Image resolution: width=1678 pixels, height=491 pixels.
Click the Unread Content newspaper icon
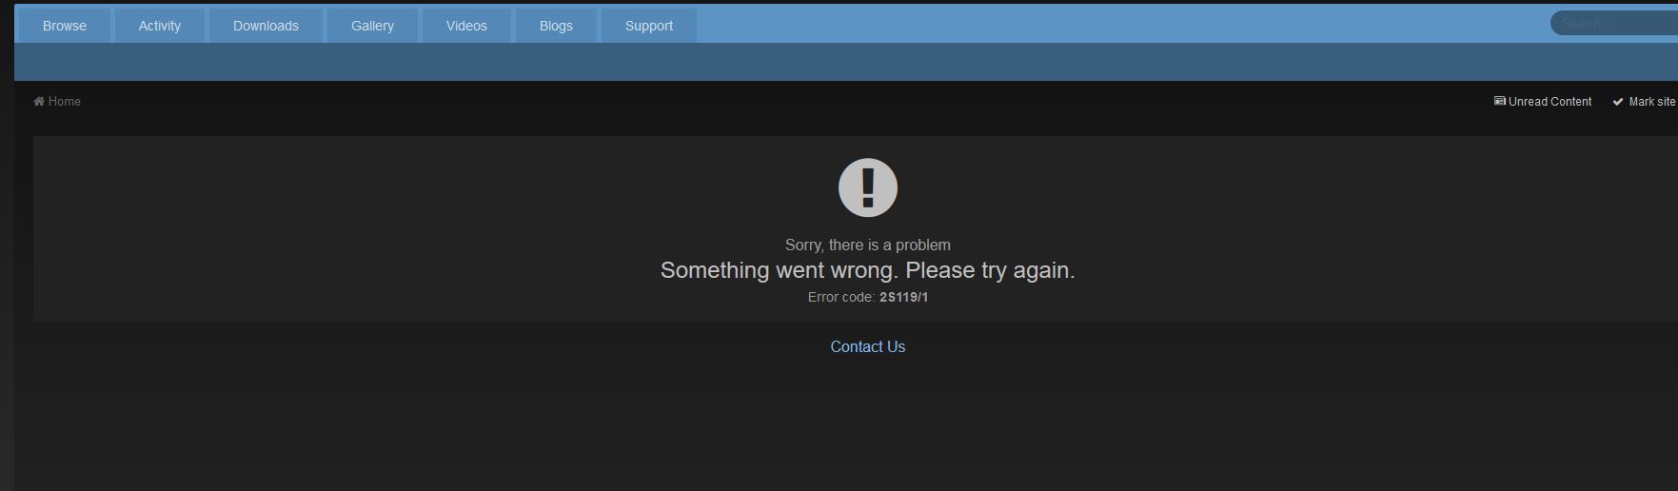[1500, 101]
